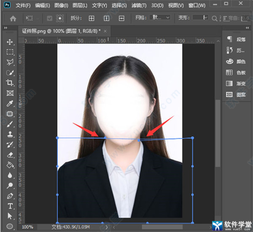Select the Clone Stamp tool
Viewport: 253px width, 232px height.
(x=10, y=135)
